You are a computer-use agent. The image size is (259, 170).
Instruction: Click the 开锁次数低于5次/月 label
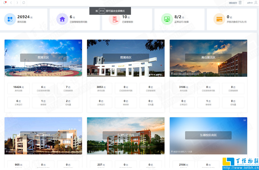tap(237, 22)
